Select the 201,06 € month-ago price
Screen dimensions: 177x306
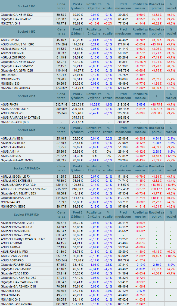pos(123,122)
